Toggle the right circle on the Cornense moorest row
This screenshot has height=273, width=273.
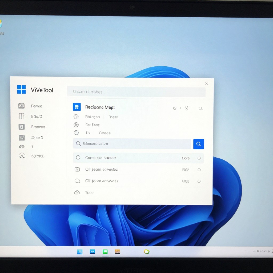[x=199, y=158]
